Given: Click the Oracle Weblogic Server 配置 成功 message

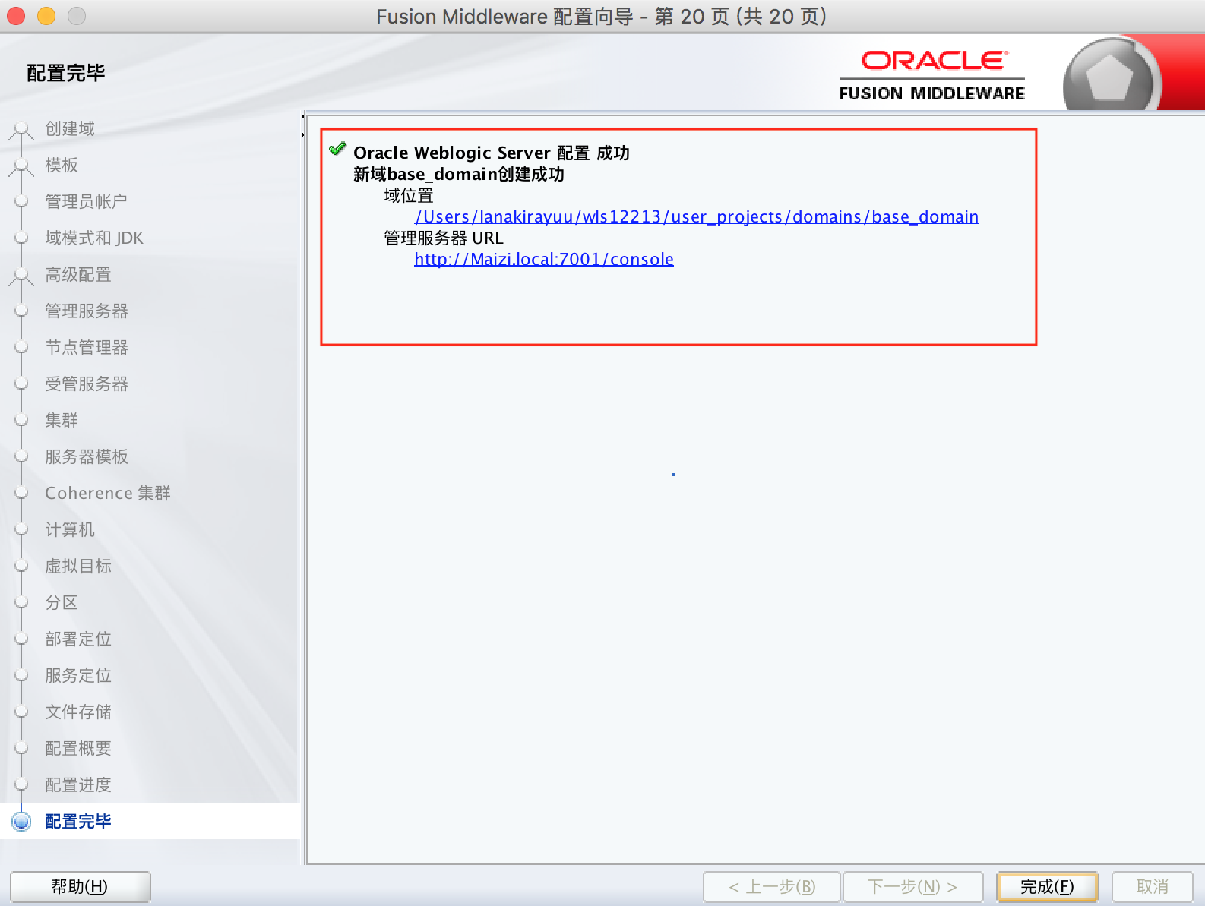Looking at the screenshot, I should point(492,153).
